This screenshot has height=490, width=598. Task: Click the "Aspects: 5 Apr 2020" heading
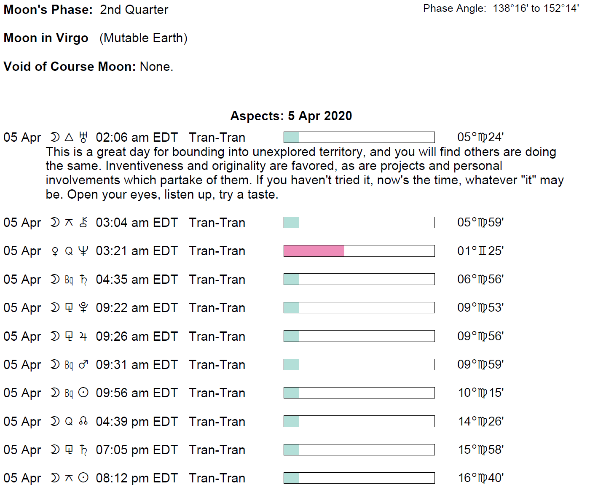point(291,116)
